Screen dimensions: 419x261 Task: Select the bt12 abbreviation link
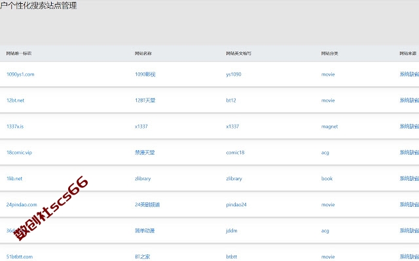[x=231, y=100]
